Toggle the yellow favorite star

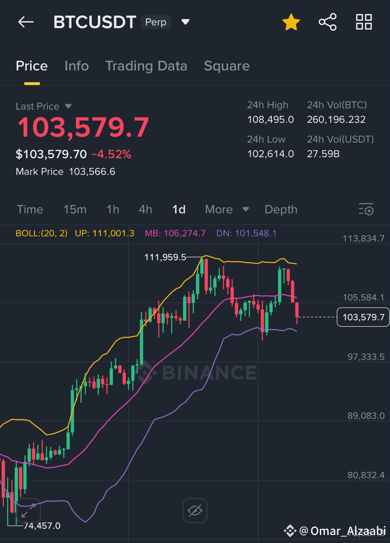point(291,22)
